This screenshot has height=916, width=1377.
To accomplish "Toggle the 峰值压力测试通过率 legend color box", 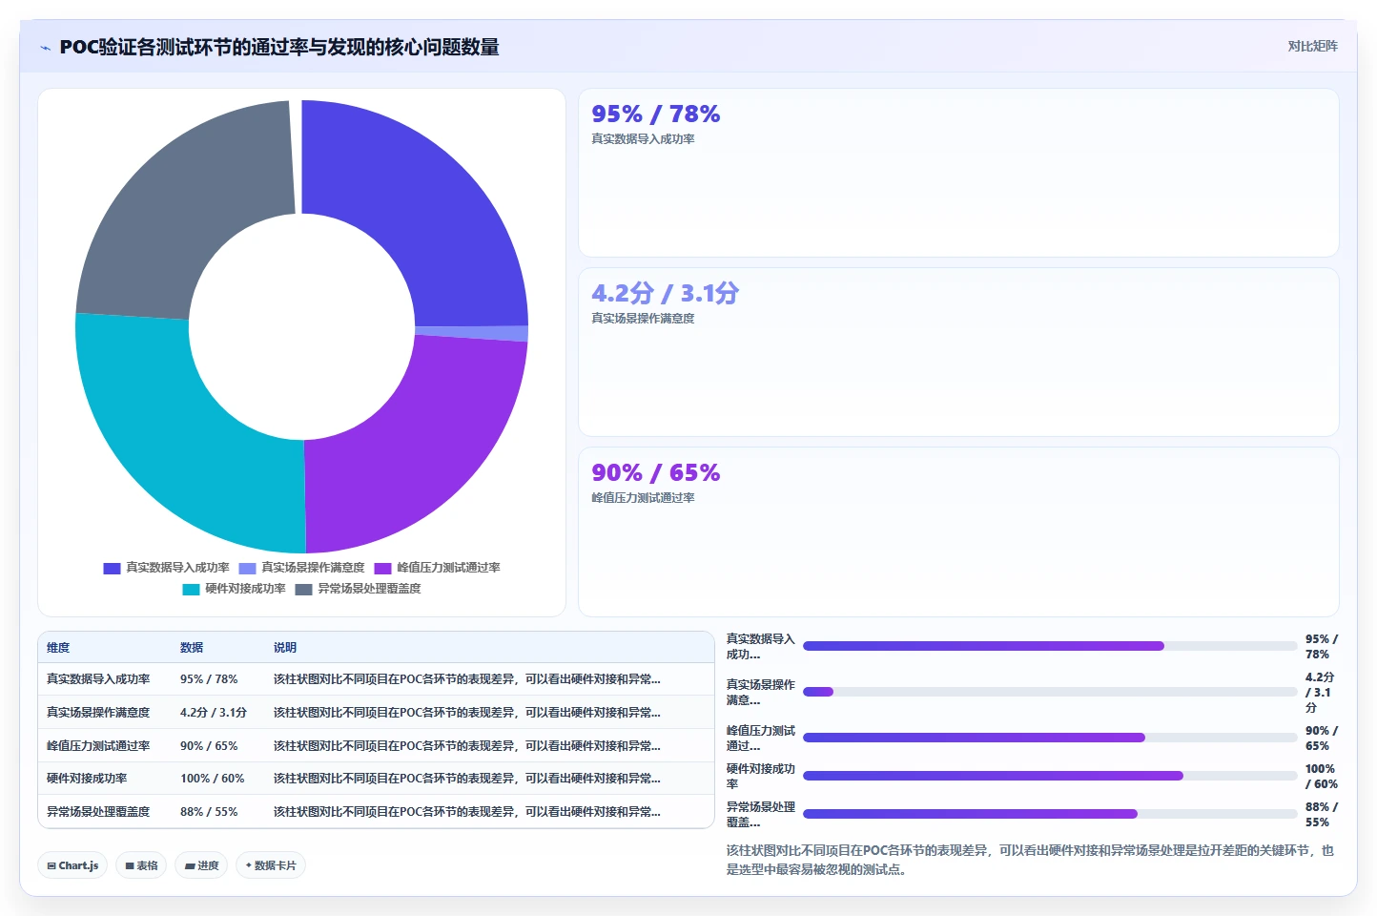I will tap(382, 568).
